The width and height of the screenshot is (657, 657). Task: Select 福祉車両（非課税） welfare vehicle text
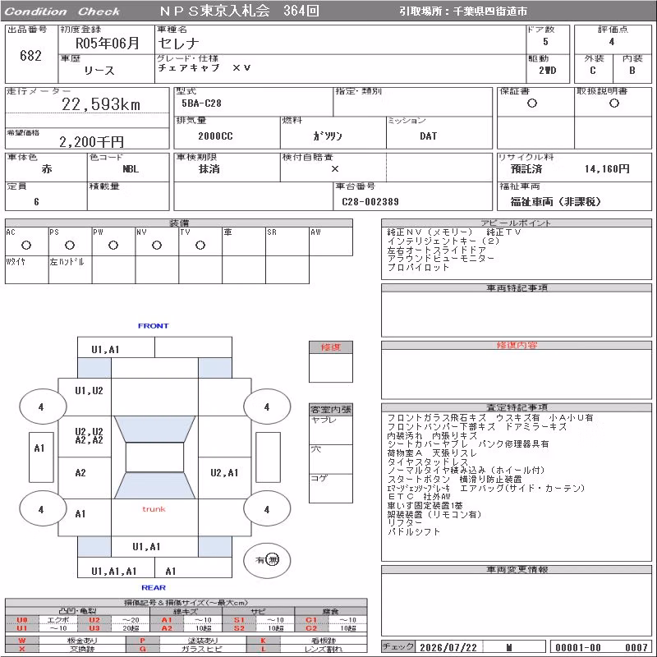click(556, 202)
